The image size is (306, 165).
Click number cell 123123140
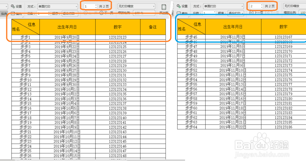coord(118,118)
